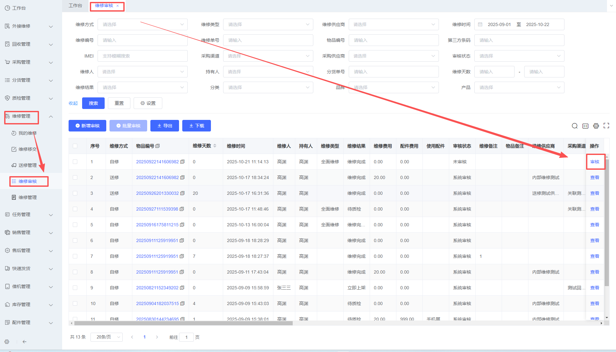Click the table density layout icon
616x352 pixels.
pos(585,126)
